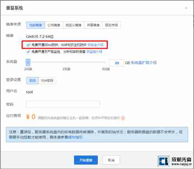Click into the password input field
Viewport: 194px width, 169px height.
click(63, 104)
